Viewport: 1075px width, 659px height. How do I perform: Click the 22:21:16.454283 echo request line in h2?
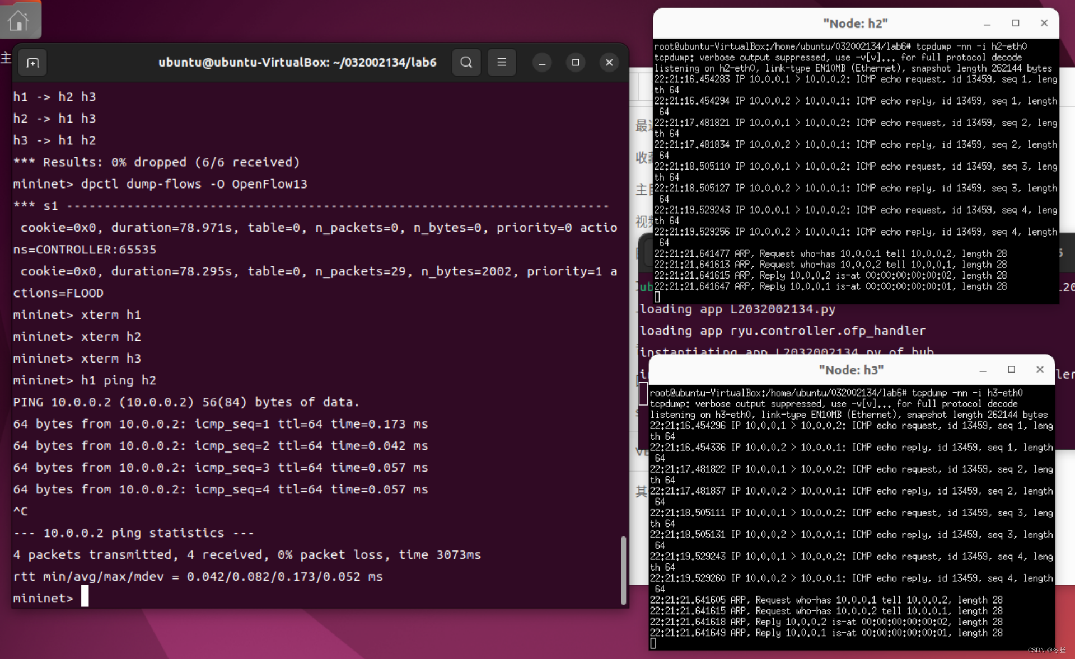point(856,84)
